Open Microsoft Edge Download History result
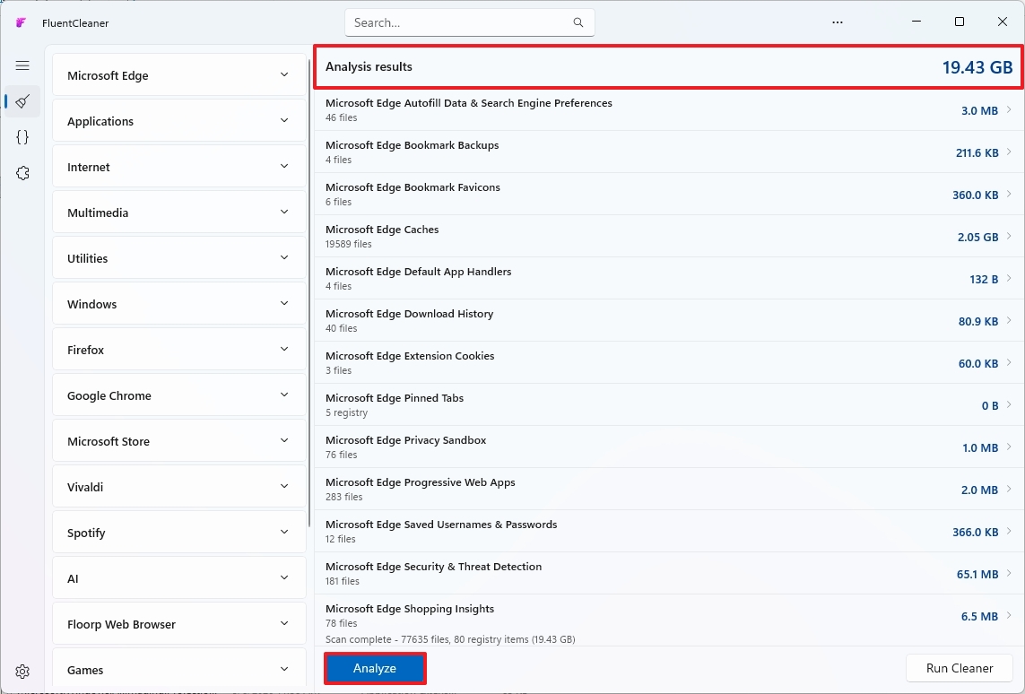The image size is (1025, 694). coord(668,320)
